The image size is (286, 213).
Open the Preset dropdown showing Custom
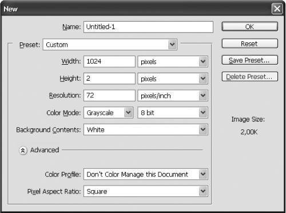(x=110, y=45)
